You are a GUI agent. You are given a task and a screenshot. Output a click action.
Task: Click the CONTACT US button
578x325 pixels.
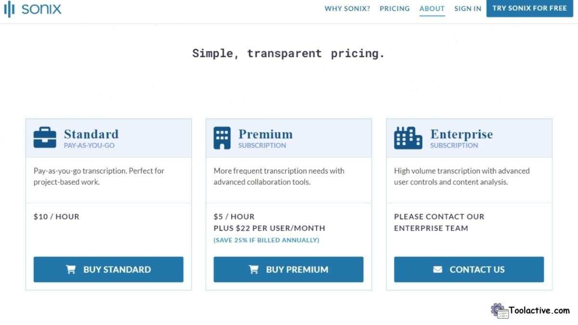coord(469,270)
